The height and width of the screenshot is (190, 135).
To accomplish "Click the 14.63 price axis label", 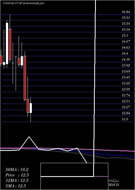I will [x=126, y=47].
